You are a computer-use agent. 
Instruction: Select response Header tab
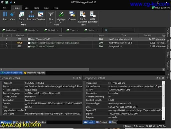coord(89,122)
